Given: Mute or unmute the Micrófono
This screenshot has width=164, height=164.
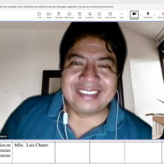Looking at the screenshot, I should point(148,15).
